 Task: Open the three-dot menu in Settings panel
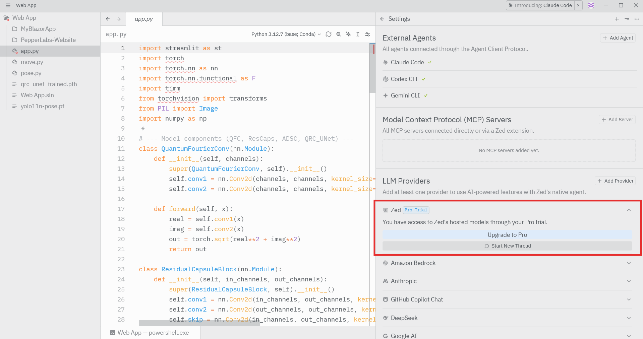pyautogui.click(x=637, y=19)
